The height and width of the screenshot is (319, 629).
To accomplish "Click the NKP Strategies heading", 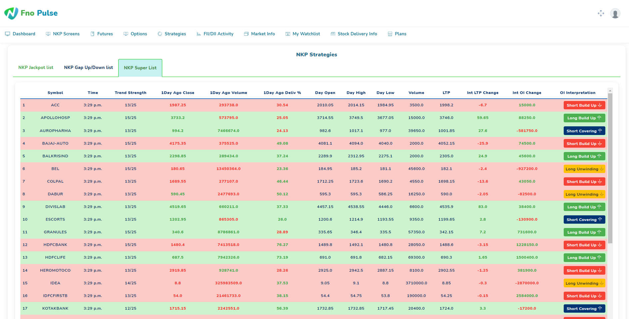I will (316, 55).
